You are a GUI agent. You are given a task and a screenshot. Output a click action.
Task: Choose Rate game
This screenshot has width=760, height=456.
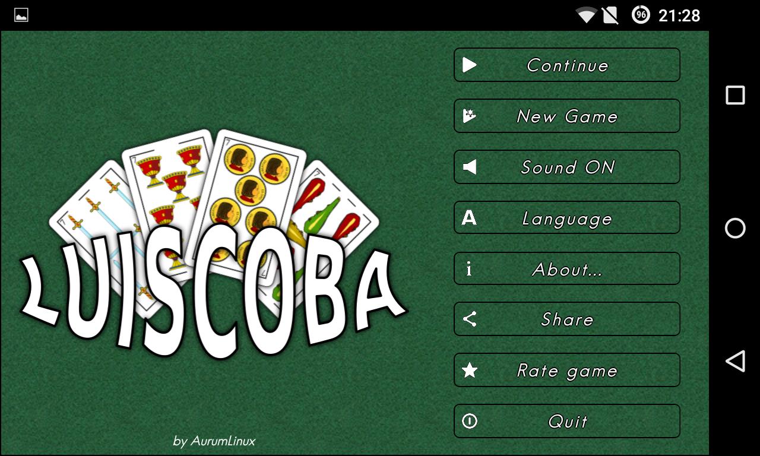pos(567,370)
